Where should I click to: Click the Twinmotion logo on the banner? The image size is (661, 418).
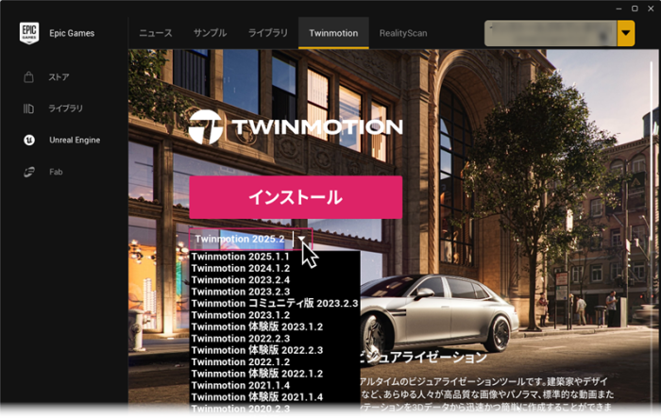[x=295, y=127]
